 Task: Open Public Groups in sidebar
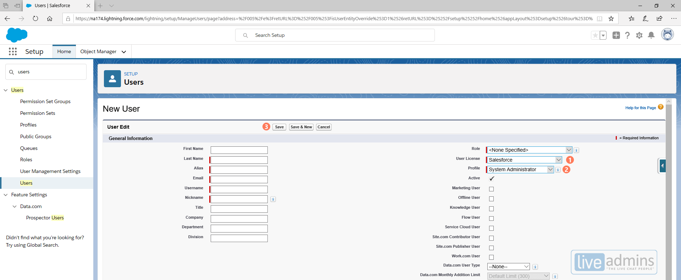[x=36, y=136]
